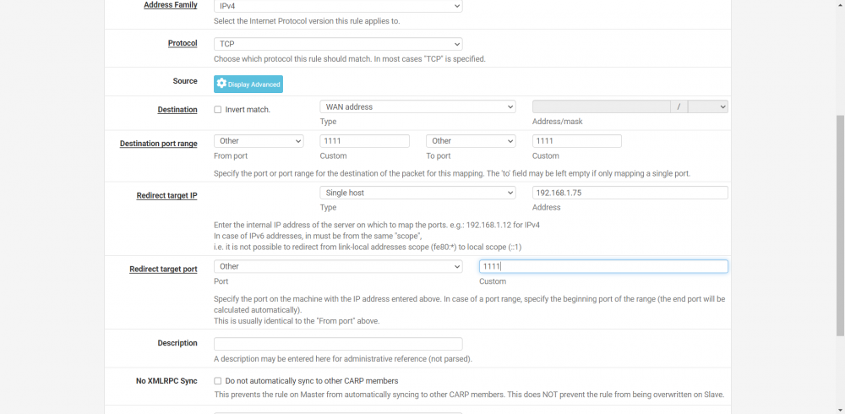Click the Source label
Viewport: 845px width, 414px height.
185,81
